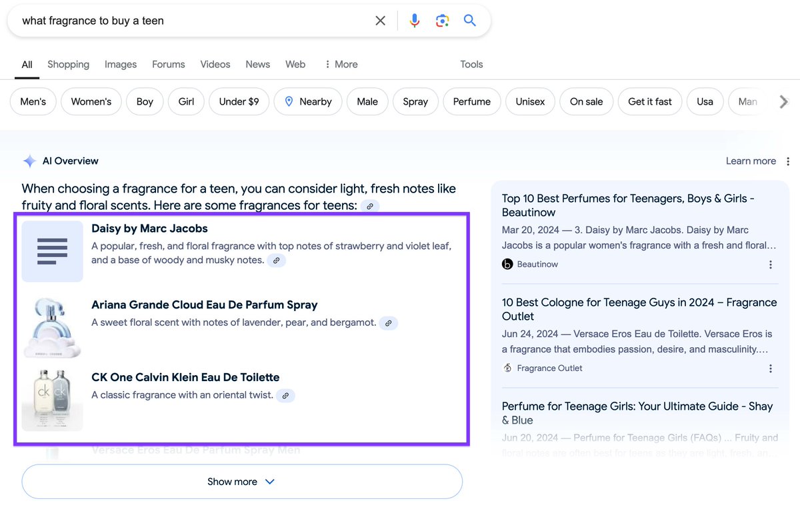Apply the Women's filter chip

[x=91, y=102]
